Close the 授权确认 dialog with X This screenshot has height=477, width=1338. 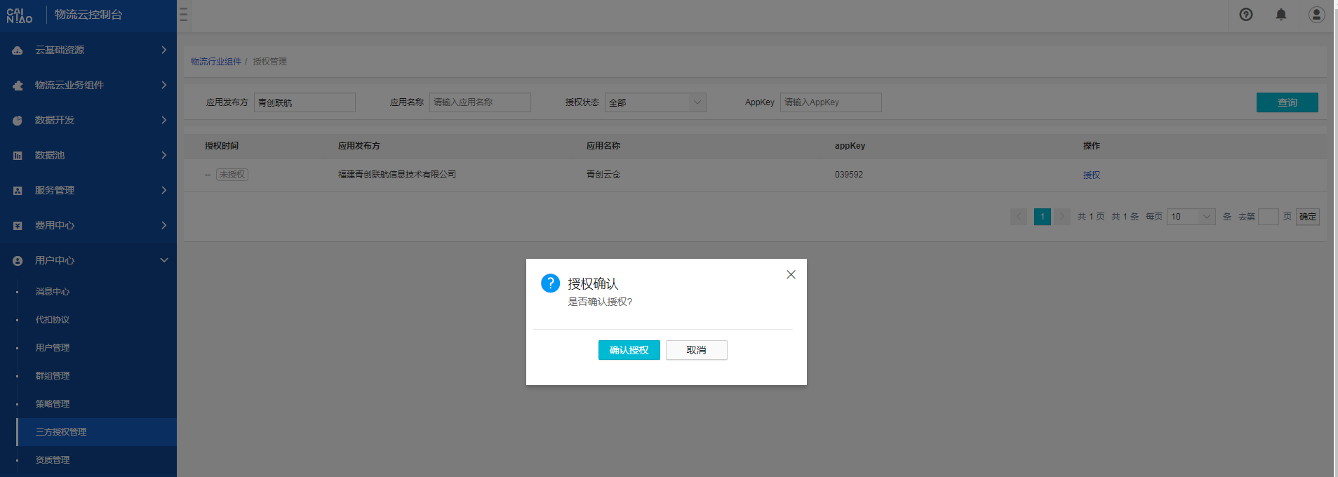(x=791, y=274)
